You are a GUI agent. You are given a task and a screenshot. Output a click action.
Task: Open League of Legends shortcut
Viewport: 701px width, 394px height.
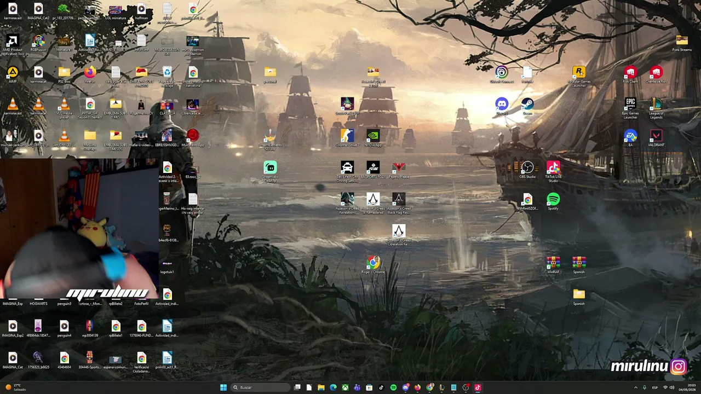pos(656,108)
